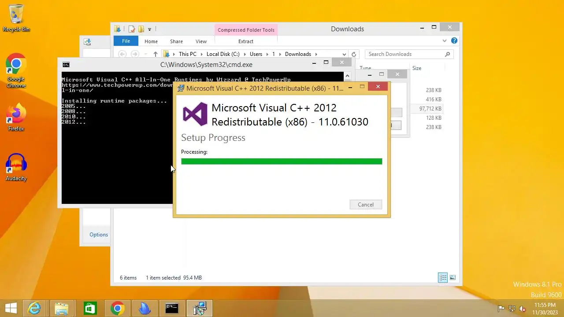Click the cmd.exe title bar icon
The width and height of the screenshot is (564, 317).
(66, 65)
